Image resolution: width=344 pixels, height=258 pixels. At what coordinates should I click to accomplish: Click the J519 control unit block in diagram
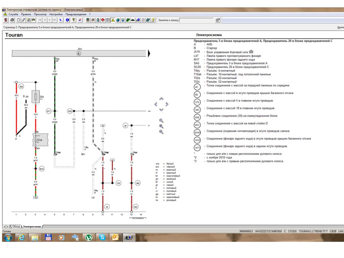click(x=79, y=53)
